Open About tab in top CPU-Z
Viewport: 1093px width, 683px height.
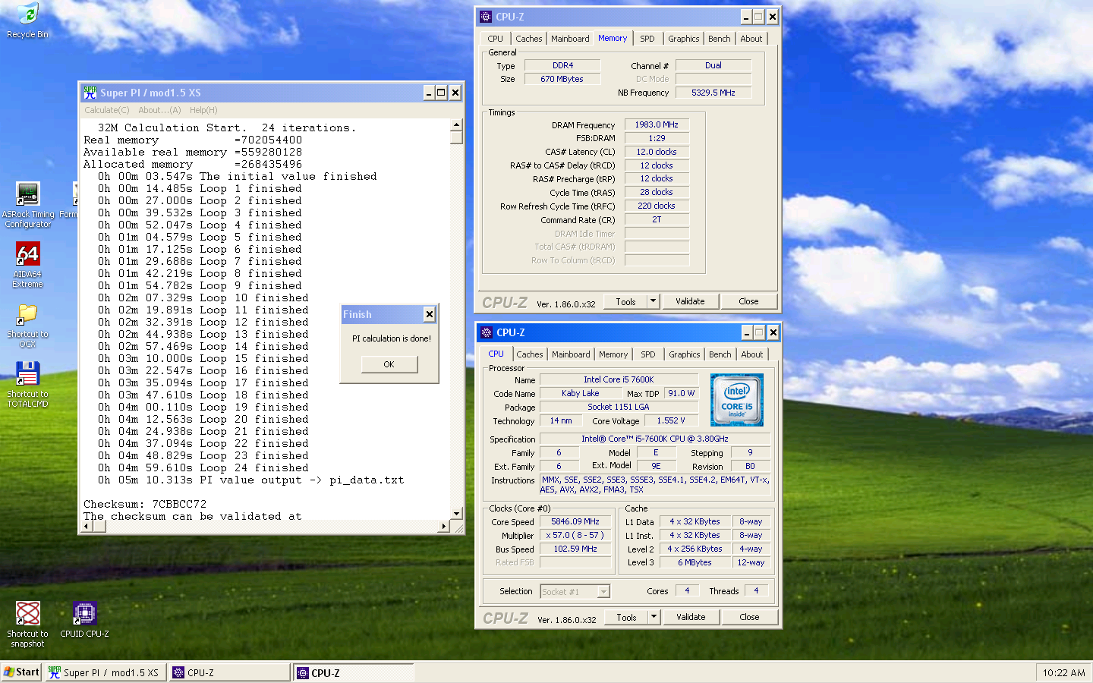click(751, 39)
